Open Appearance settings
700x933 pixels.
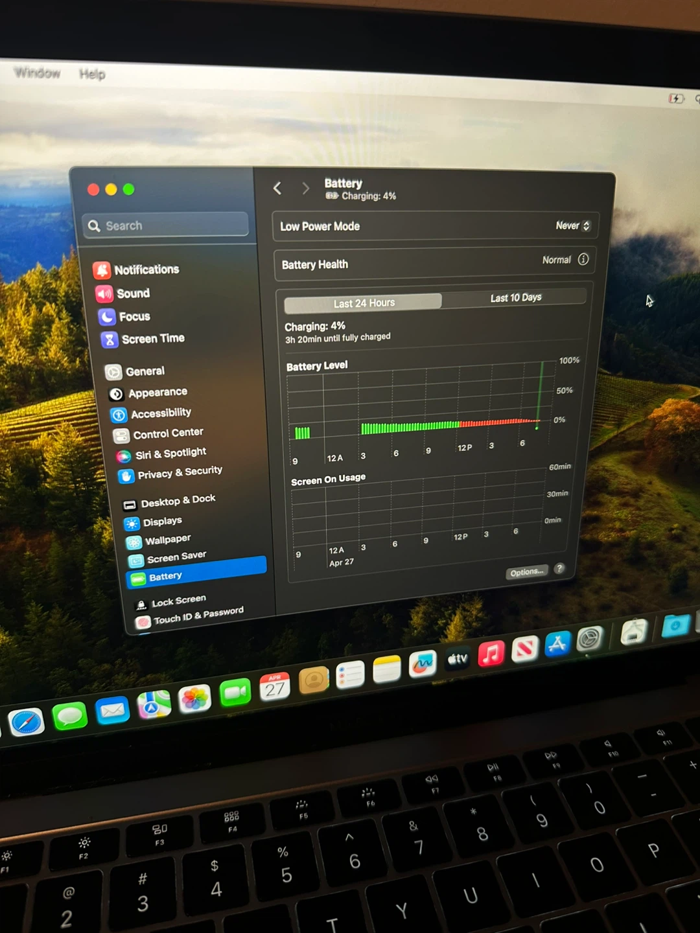click(x=148, y=393)
